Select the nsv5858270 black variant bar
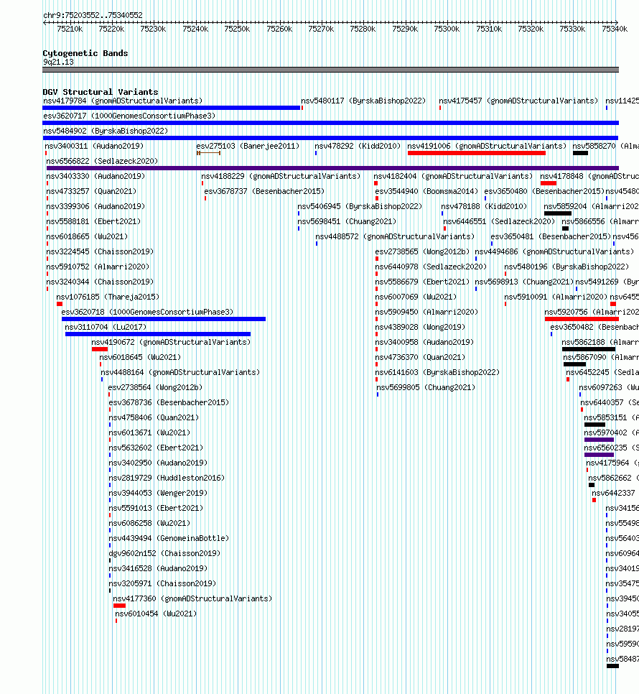Viewport: 639px width, 694px height. (580, 153)
